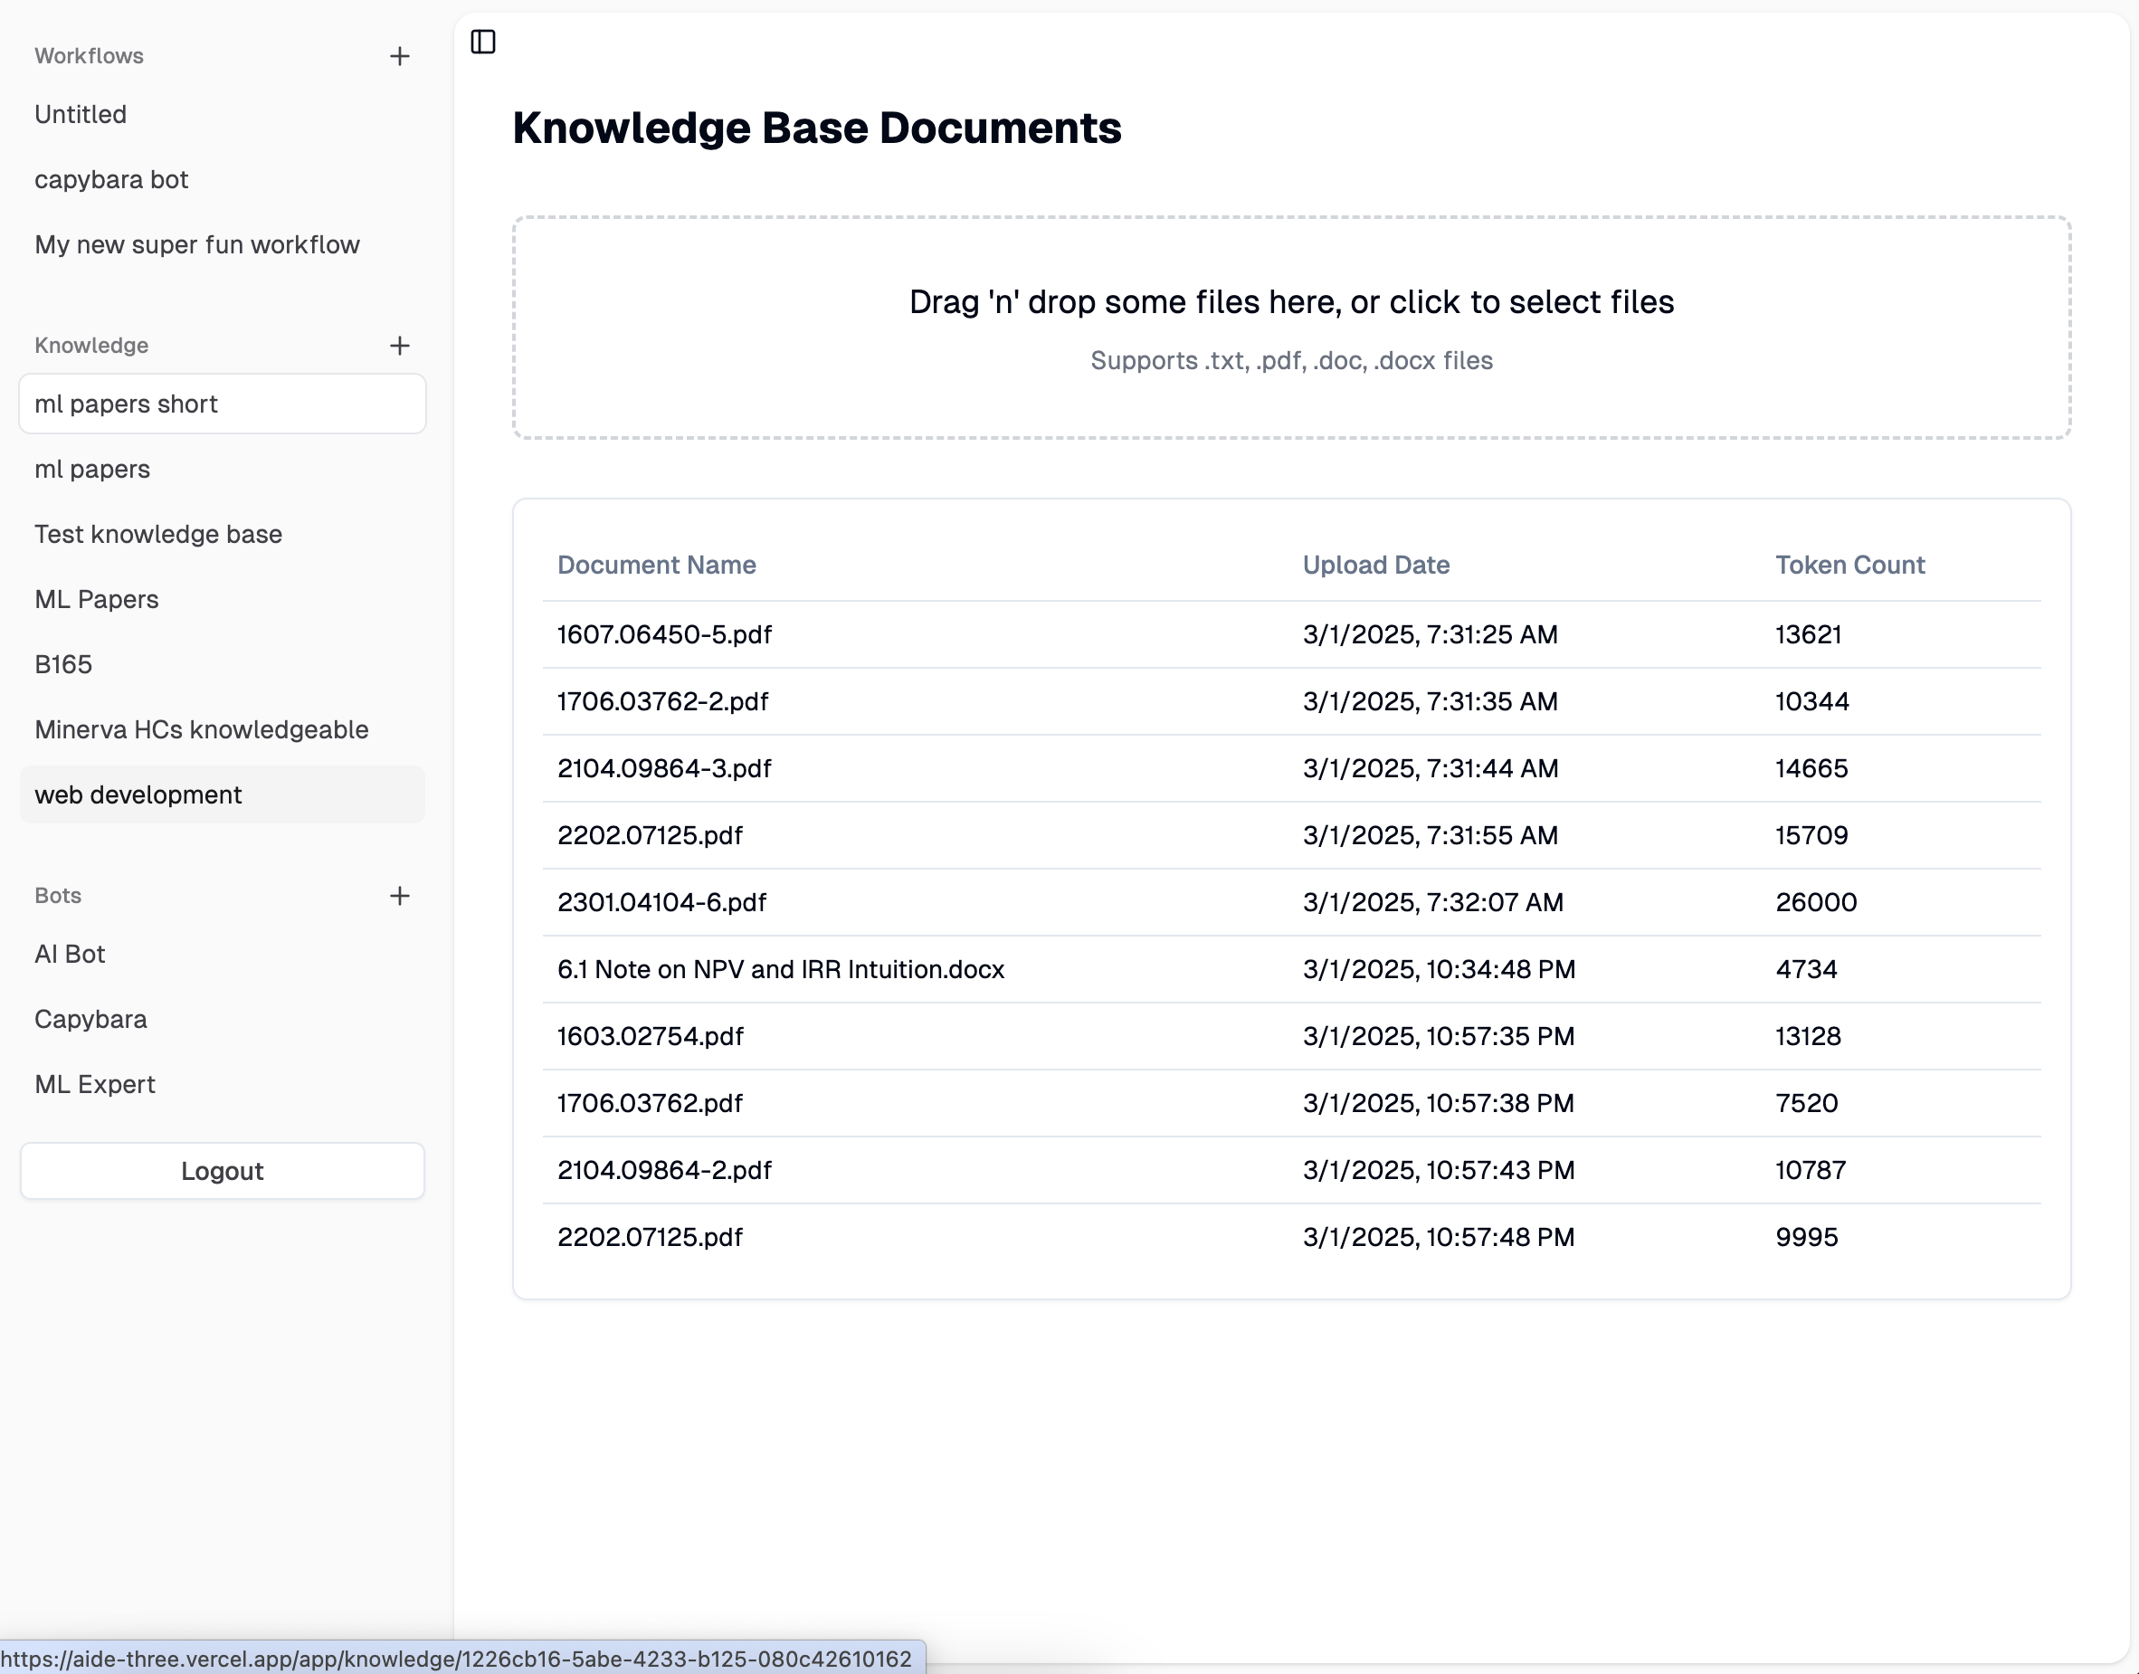Open My new super fun workflow

pos(197,245)
